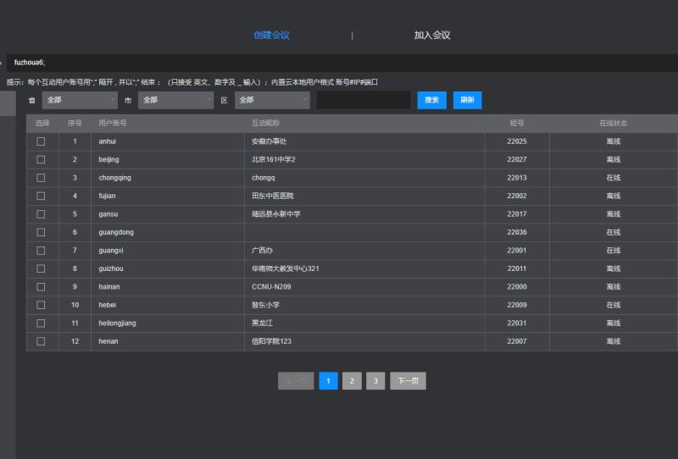This screenshot has width=678, height=459.
Task: Click the 序号 column header
Action: point(75,123)
